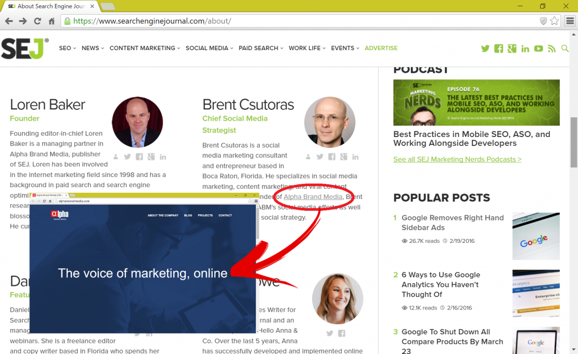Screen dimensions: 578x354
Task: Open SEJ's Facebook page from header
Action: click(x=499, y=48)
